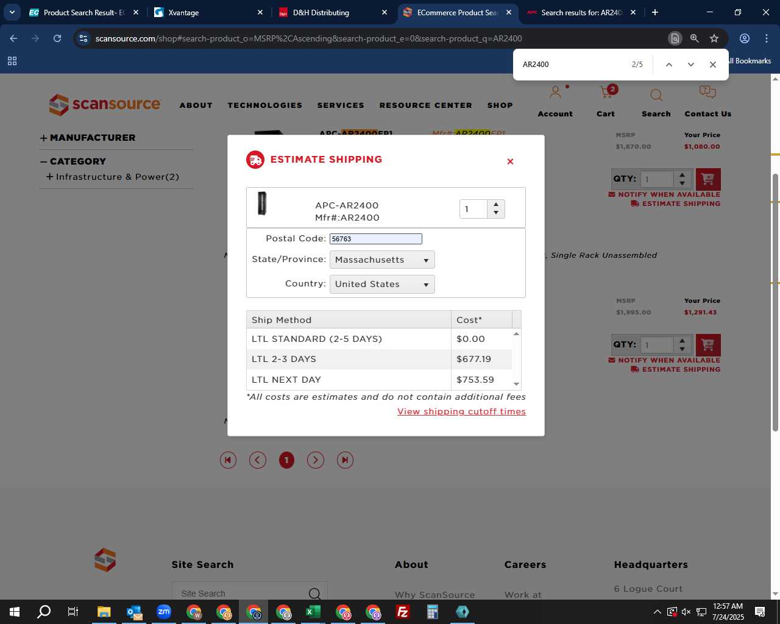Click ESTIMATE SHIPPING for $1,080.00 product
The image size is (780, 624).
676,204
